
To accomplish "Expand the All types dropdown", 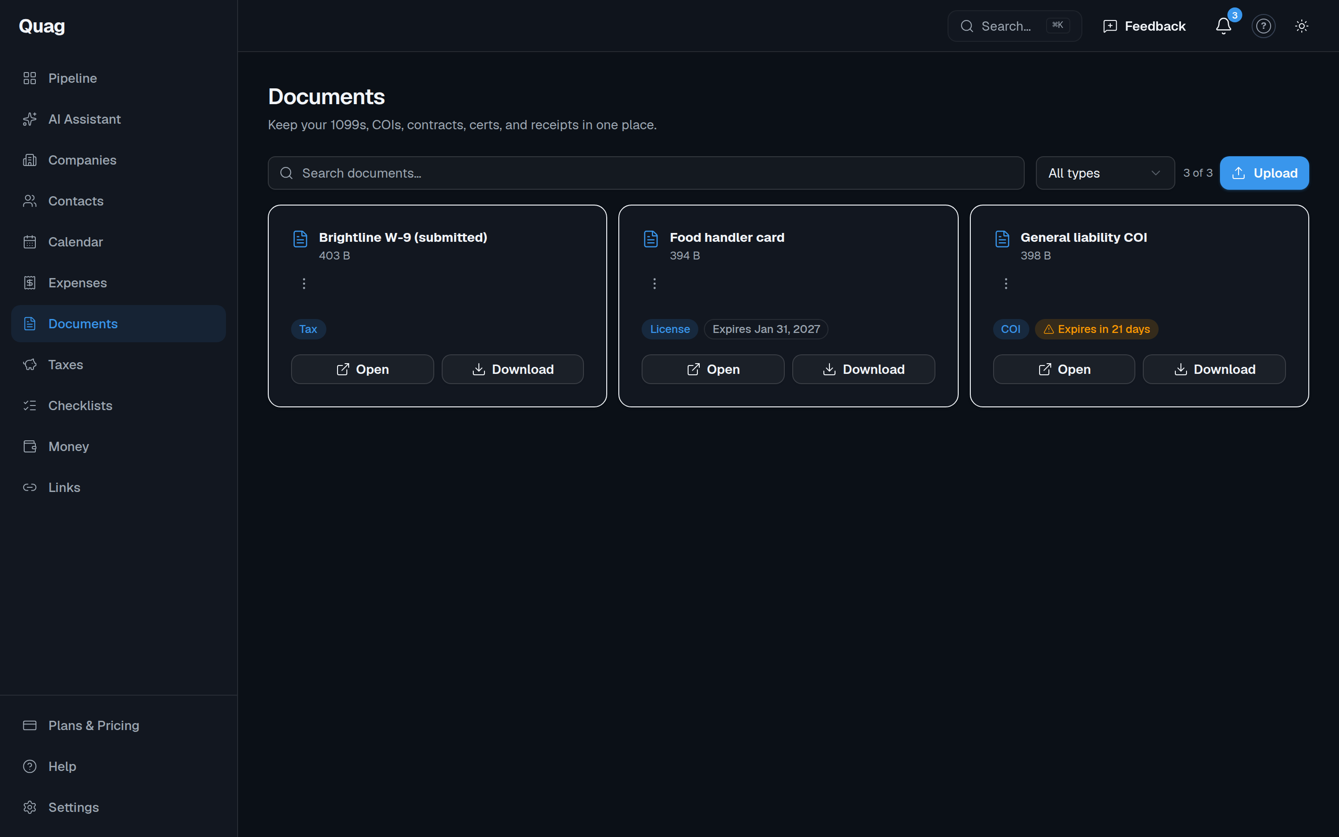I will (1105, 173).
